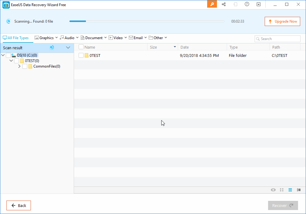Tick the select-all checkbox beside Name
Viewport: 306px width, 214px height.
[81, 47]
